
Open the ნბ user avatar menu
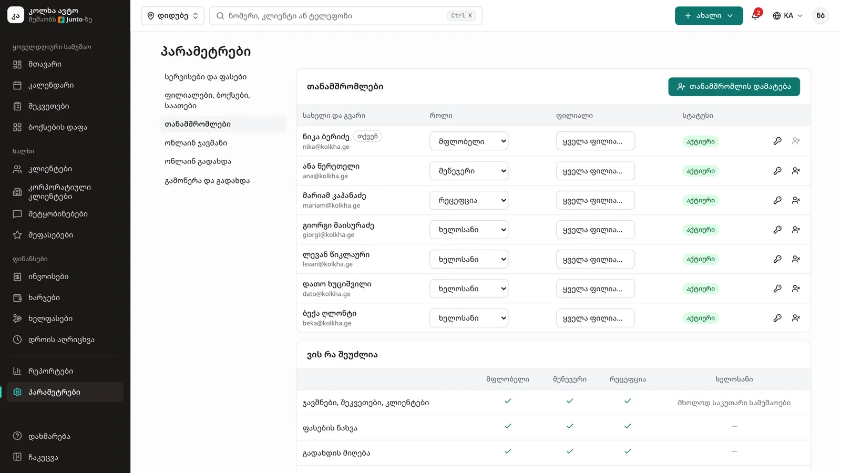click(821, 16)
